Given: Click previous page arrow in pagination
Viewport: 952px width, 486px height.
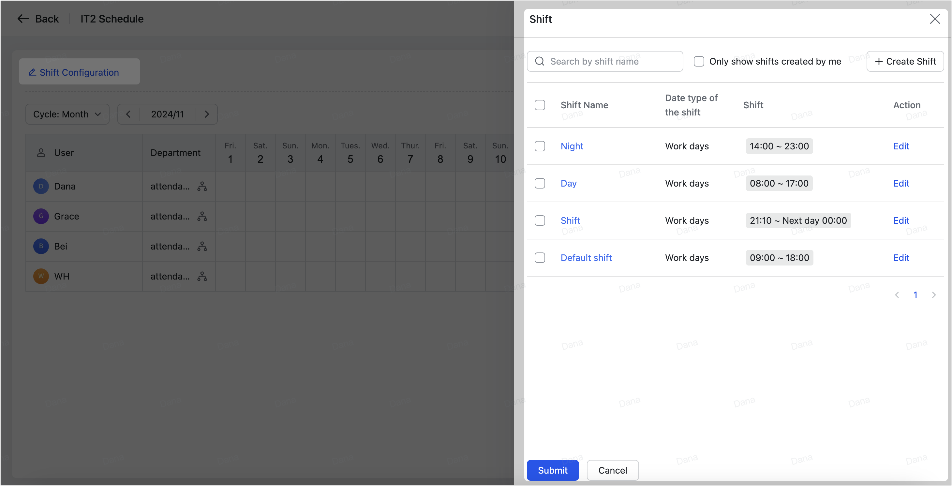Looking at the screenshot, I should pos(897,295).
